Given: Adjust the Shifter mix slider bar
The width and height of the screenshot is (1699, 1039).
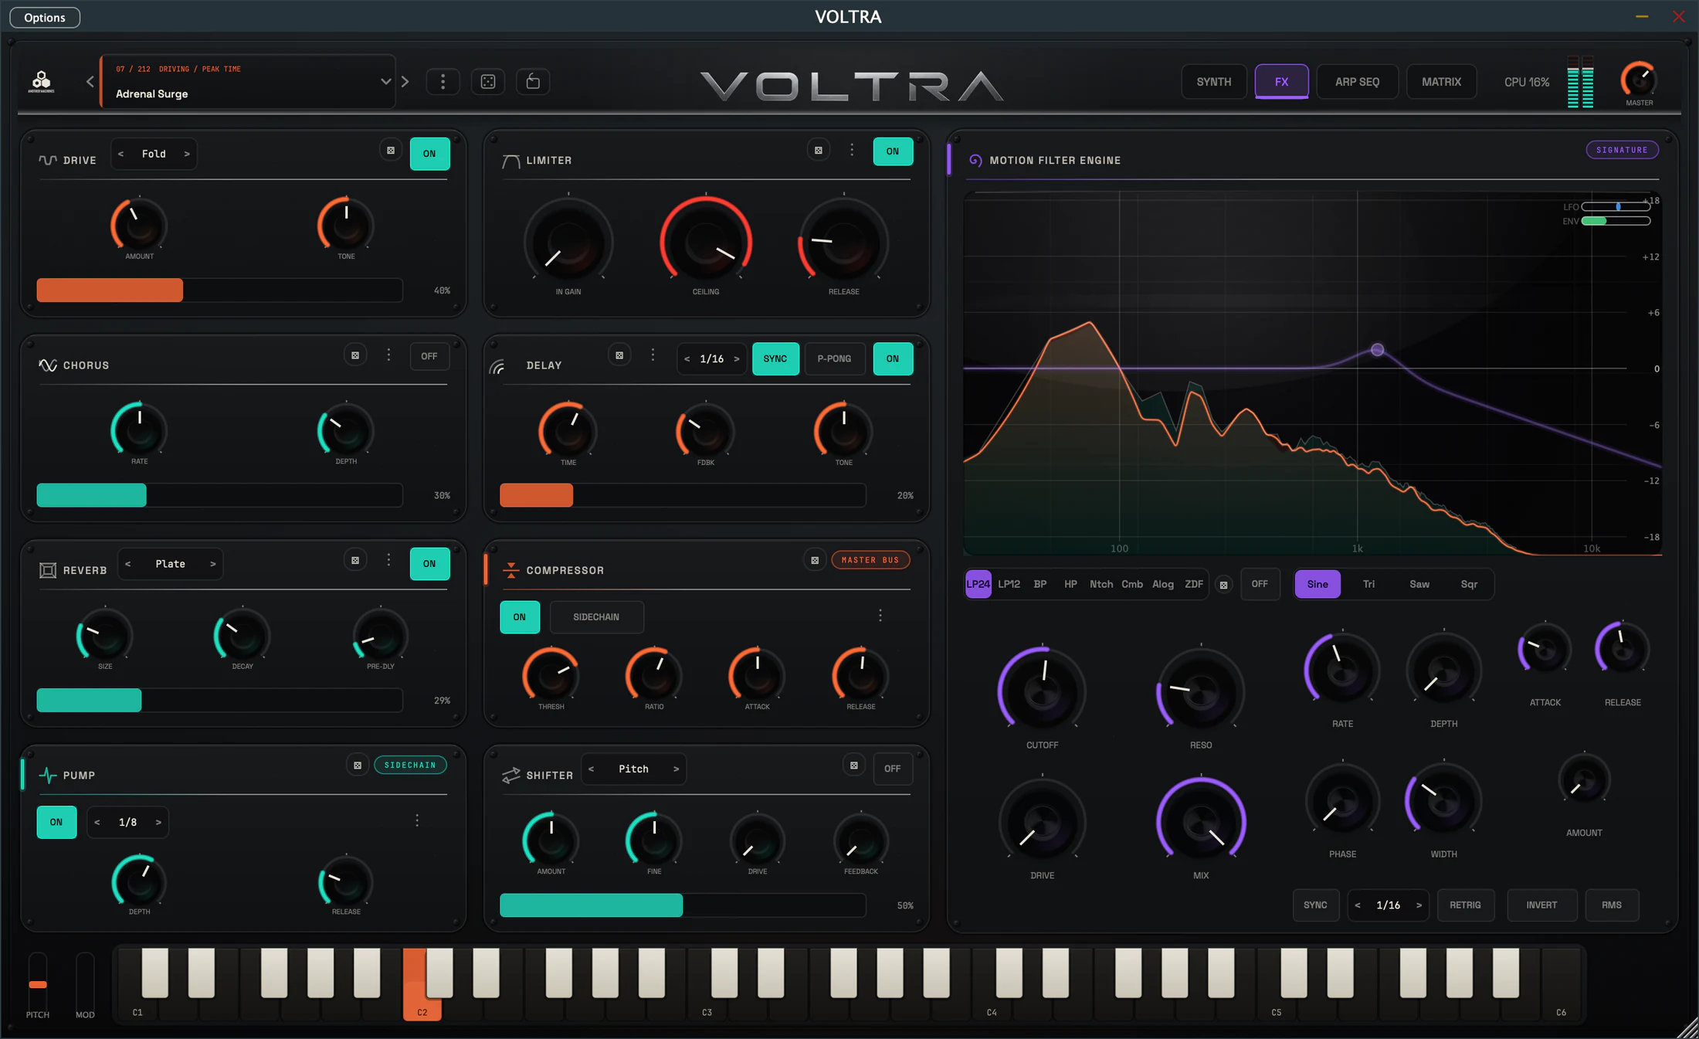Looking at the screenshot, I should pyautogui.click(x=683, y=905).
